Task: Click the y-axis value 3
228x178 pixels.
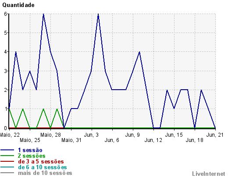Action: (x=5, y=71)
